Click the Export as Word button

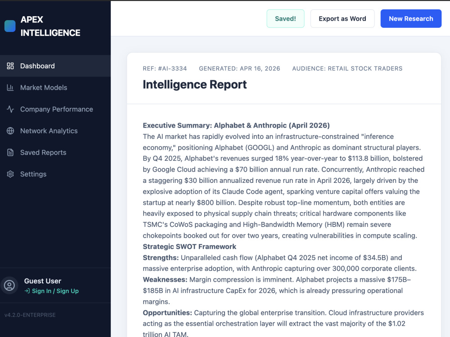[342, 18]
